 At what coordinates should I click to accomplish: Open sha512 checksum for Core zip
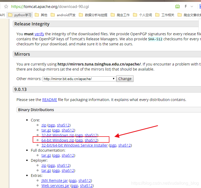(63, 125)
